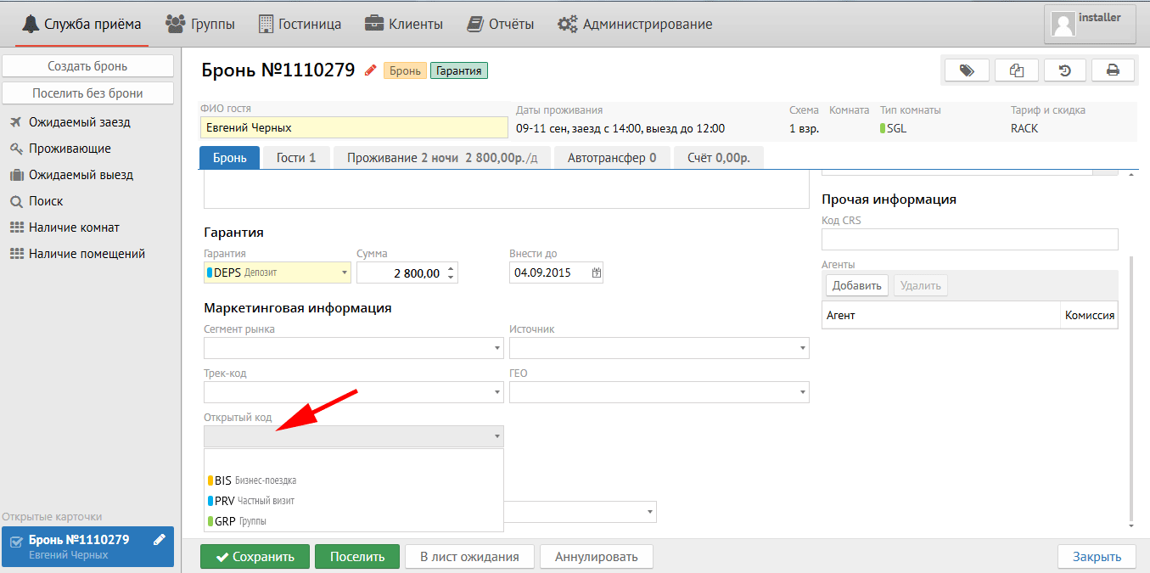This screenshot has height=573, width=1150.
Task: Click the installer user avatar
Action: point(1063,24)
